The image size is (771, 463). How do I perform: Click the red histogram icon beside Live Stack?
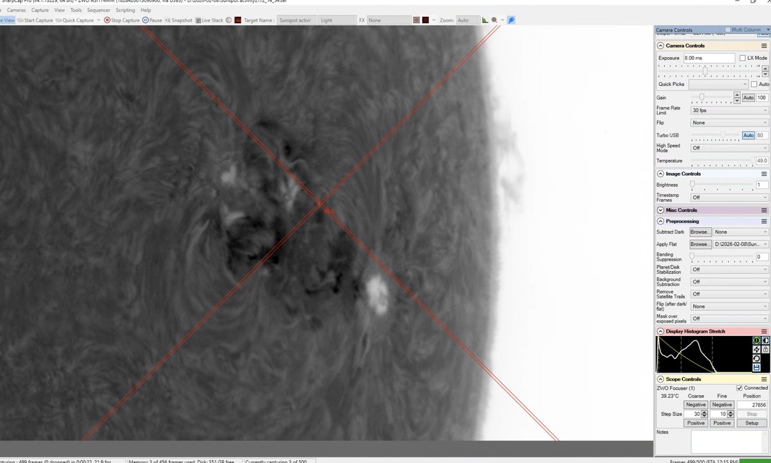[x=238, y=20]
